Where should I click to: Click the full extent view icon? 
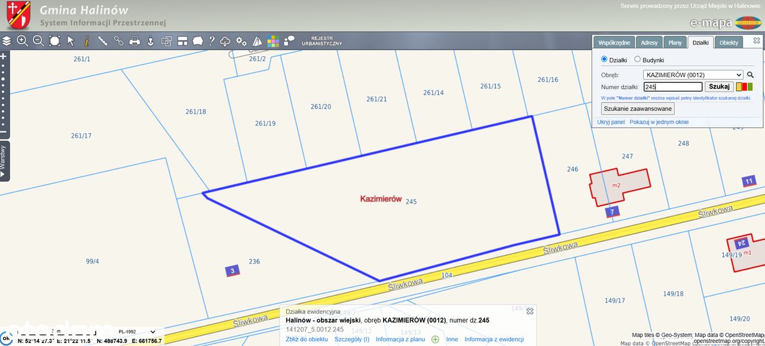[x=54, y=41]
